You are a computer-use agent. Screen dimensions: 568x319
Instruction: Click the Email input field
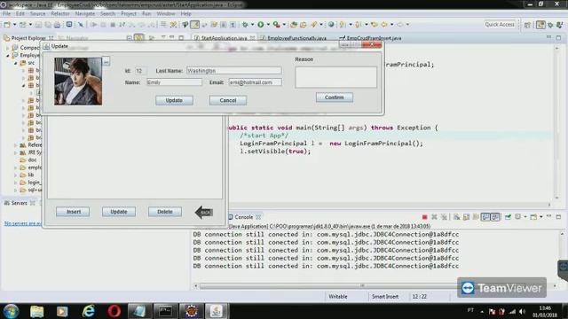[x=255, y=82]
